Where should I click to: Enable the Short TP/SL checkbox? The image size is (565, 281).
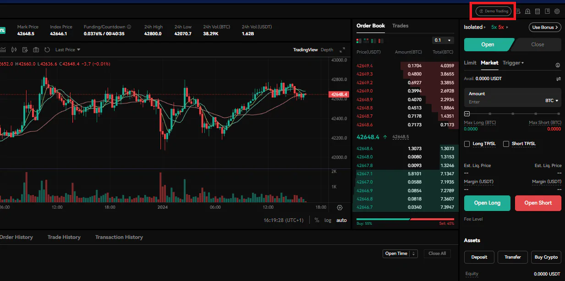(x=506, y=144)
